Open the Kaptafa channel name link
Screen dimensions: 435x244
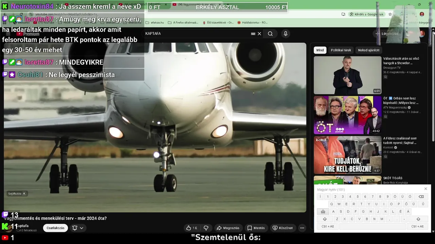22,226
